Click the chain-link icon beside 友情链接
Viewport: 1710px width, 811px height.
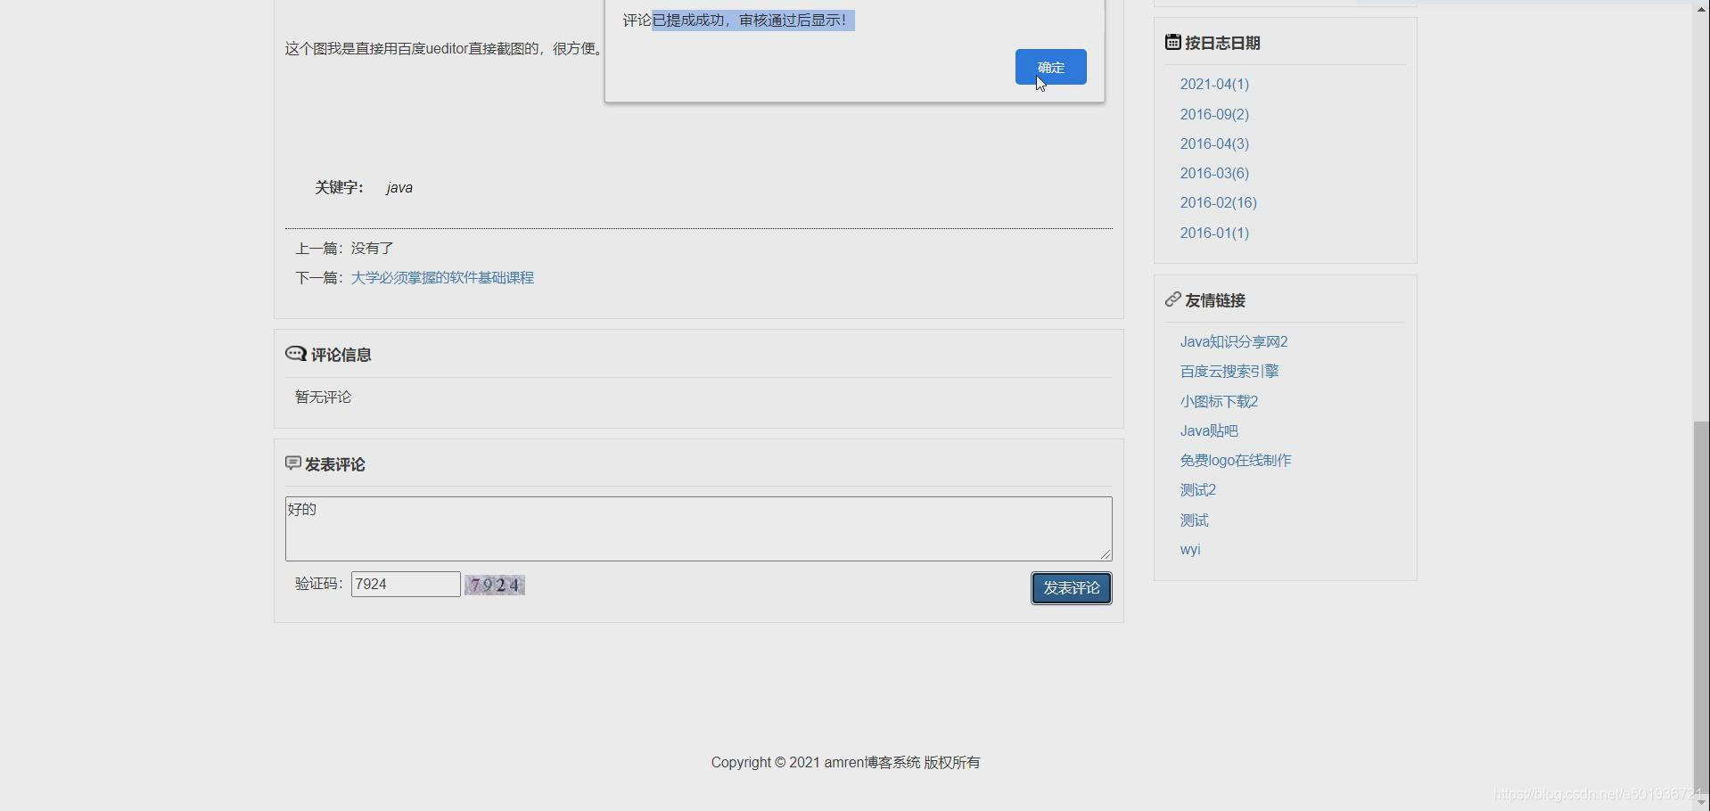[1172, 299]
